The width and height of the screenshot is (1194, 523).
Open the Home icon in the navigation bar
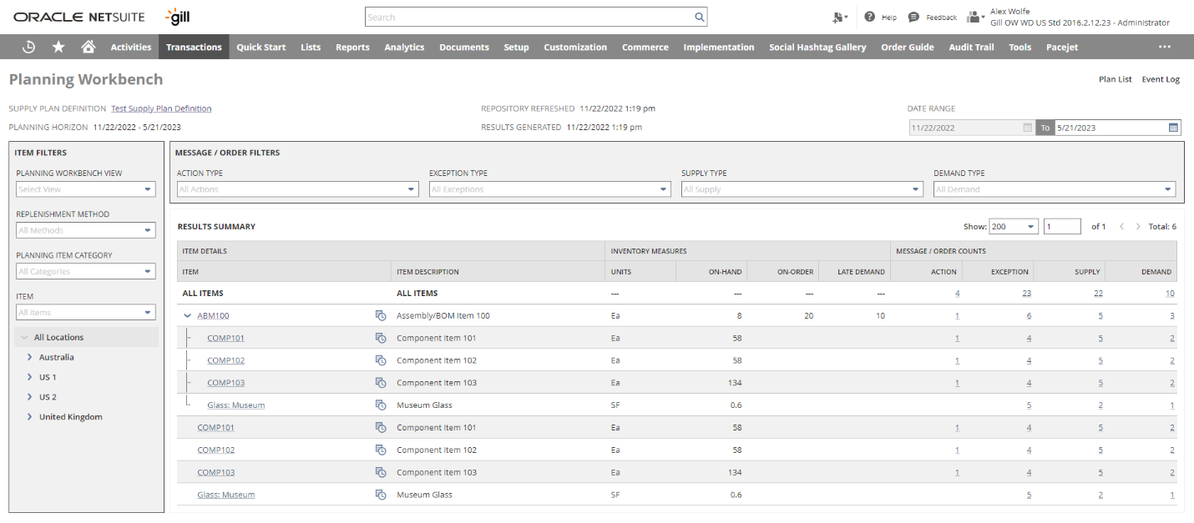point(88,47)
